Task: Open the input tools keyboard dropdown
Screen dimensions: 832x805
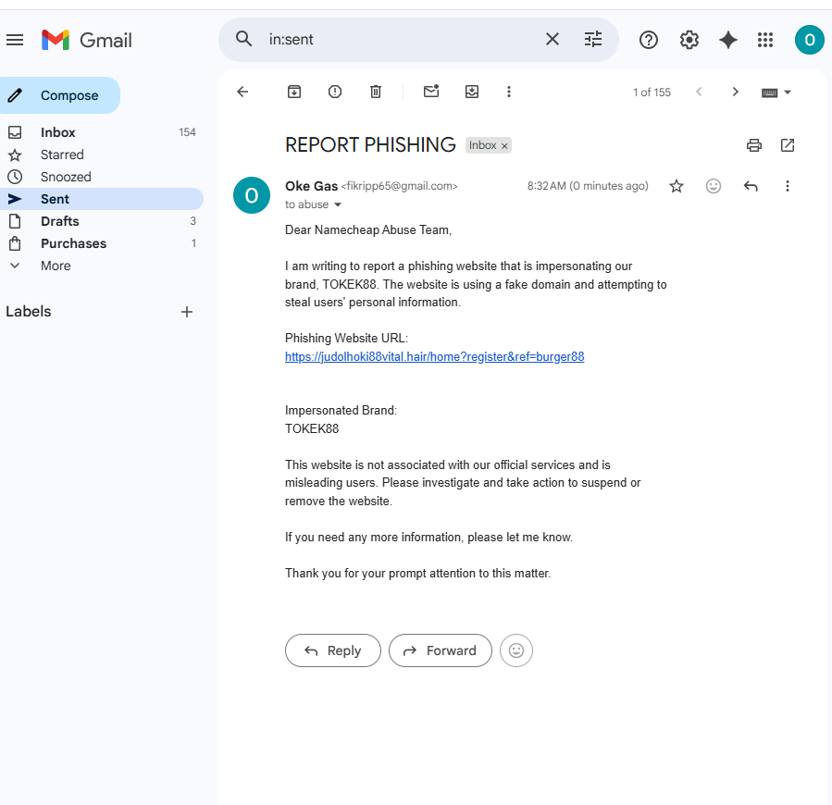Action: (x=776, y=93)
